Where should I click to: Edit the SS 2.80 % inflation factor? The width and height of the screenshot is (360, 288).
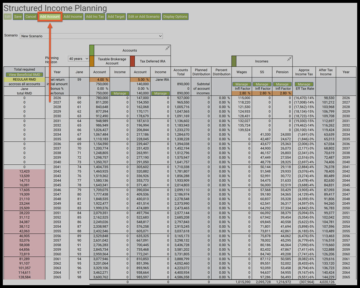262,93
